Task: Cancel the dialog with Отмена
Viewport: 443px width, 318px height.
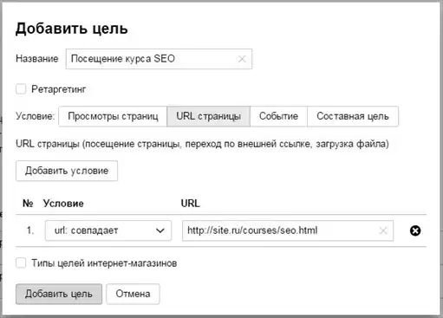Action: [133, 294]
